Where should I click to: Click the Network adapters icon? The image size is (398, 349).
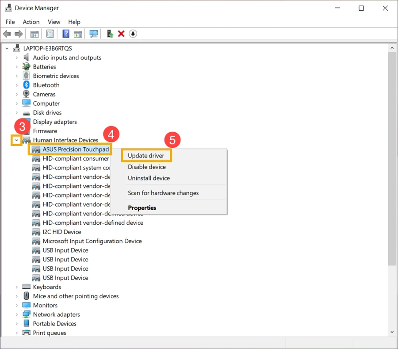[x=26, y=314]
